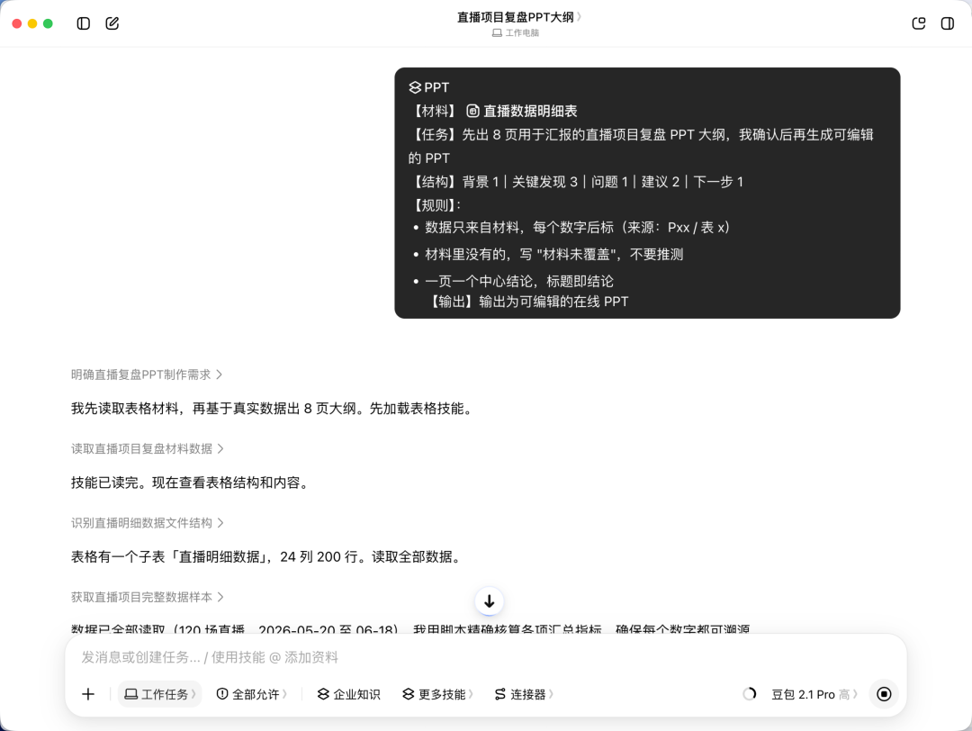Jump to latest with down-arrow button
The height and width of the screenshot is (731, 972).
489,600
